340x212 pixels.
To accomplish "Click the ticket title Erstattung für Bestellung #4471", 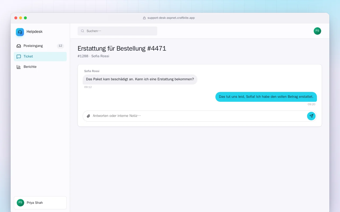I will coord(122,48).
